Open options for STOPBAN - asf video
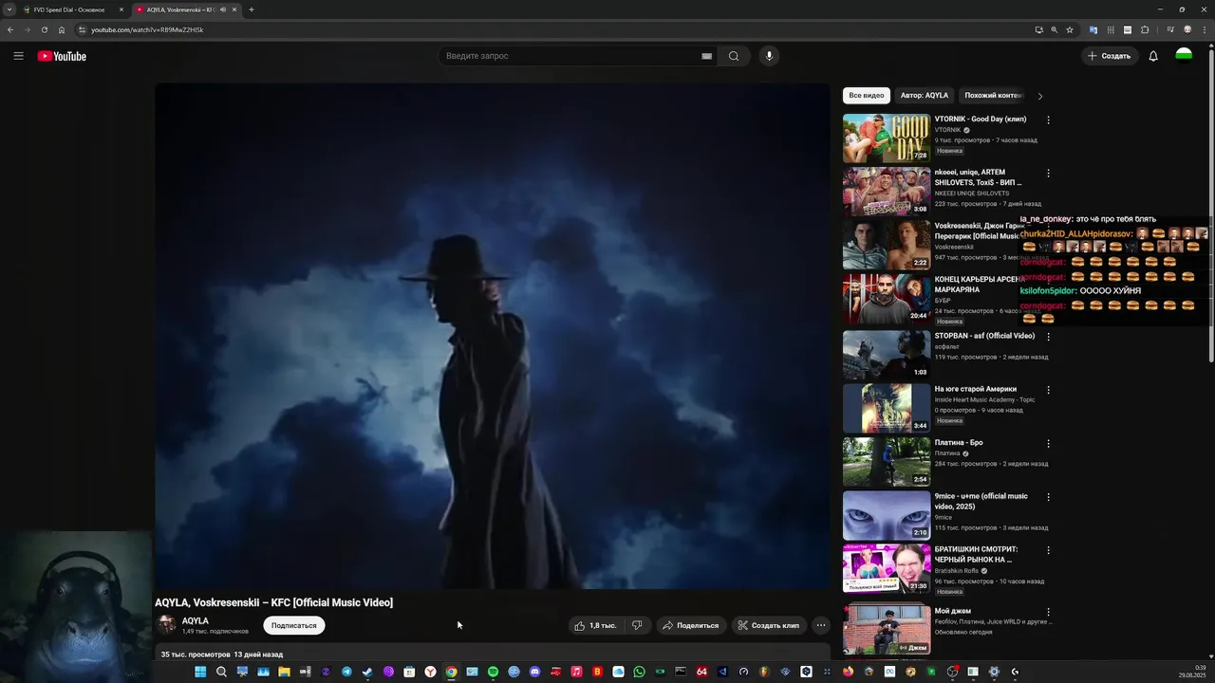The width and height of the screenshot is (1215, 683). (x=1048, y=337)
